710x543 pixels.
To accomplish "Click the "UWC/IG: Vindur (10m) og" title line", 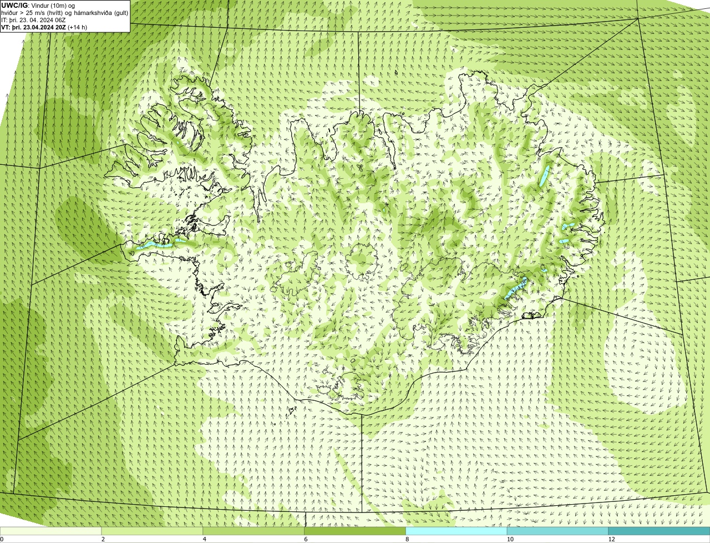I will 38,5.
